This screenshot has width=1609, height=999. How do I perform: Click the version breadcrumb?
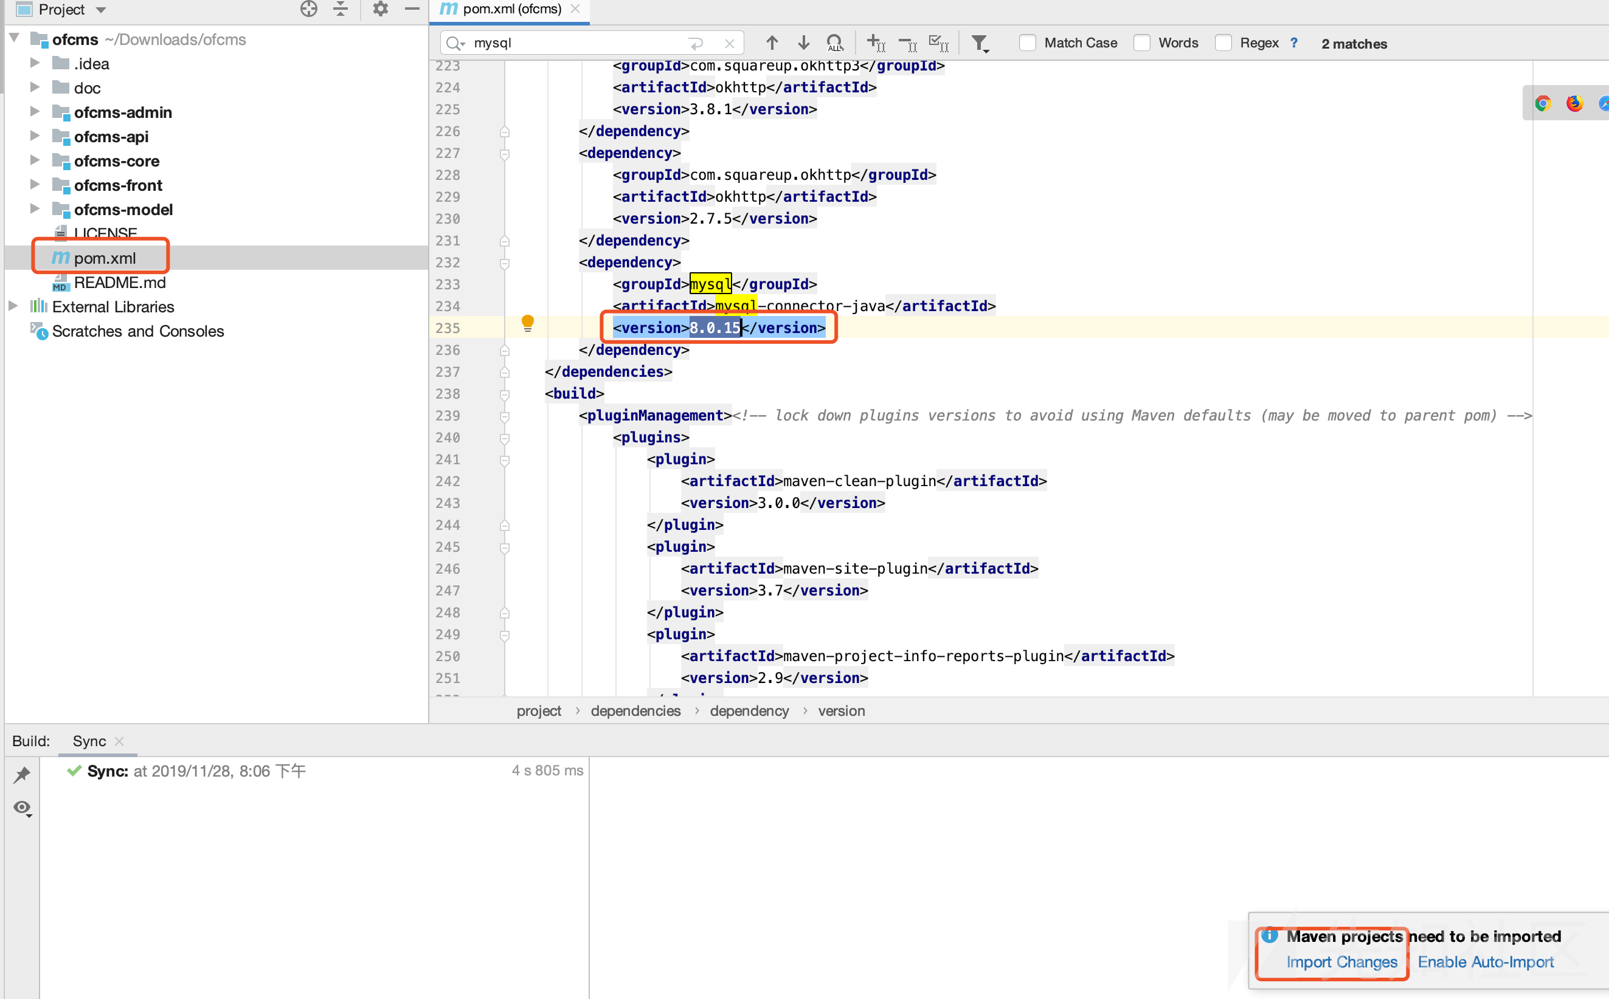point(841,711)
